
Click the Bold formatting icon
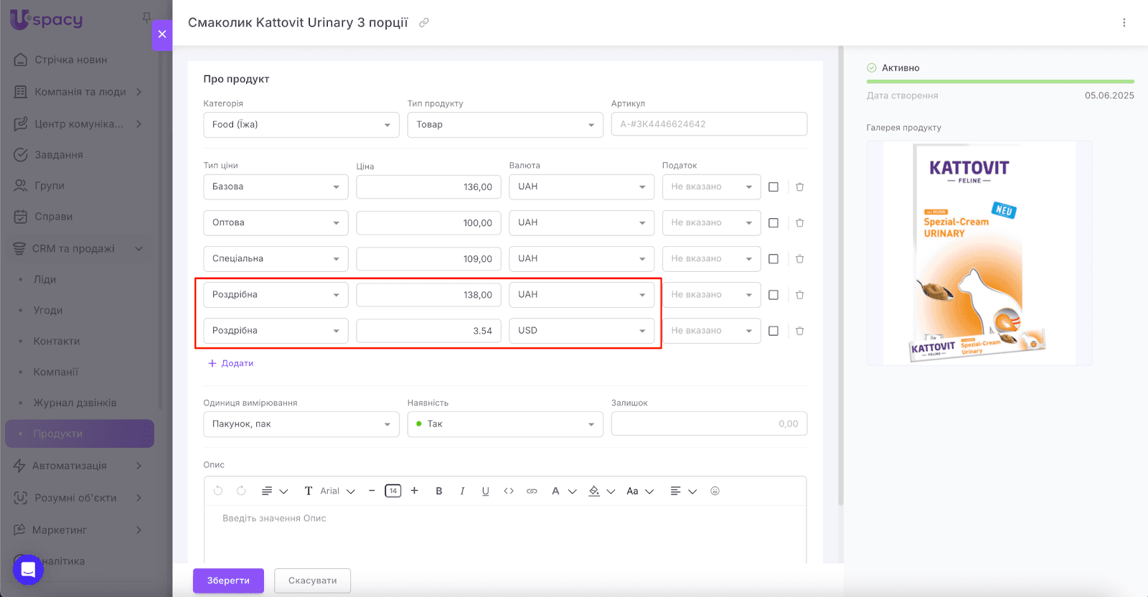(x=439, y=491)
